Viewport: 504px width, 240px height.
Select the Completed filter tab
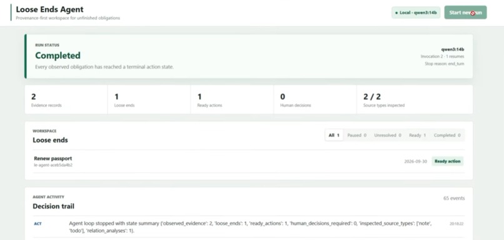click(x=447, y=135)
